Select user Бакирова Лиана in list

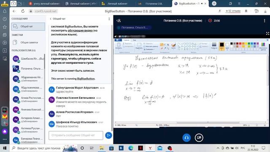[28, 140]
